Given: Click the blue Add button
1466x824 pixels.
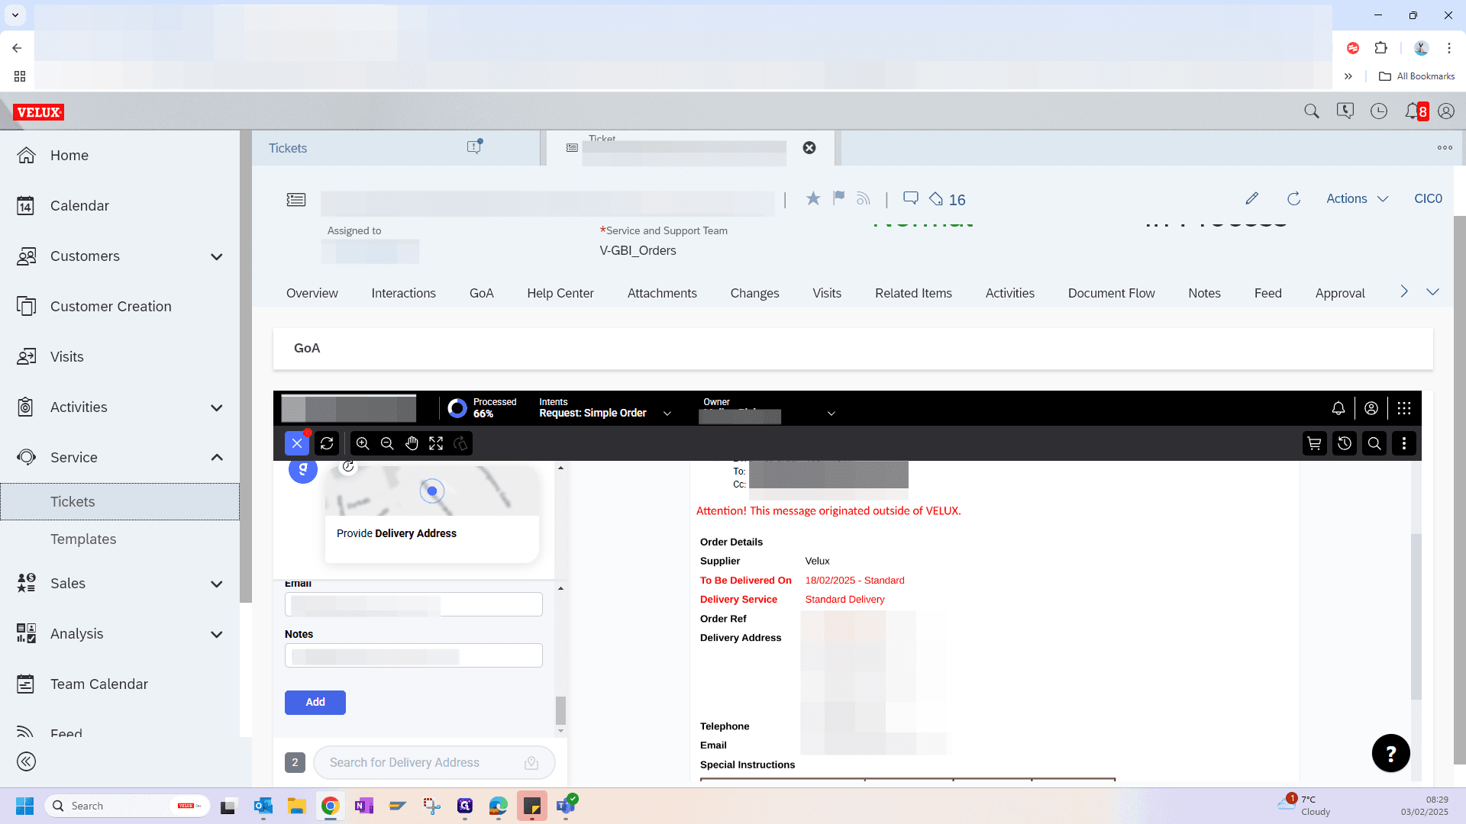Looking at the screenshot, I should pos(315,703).
